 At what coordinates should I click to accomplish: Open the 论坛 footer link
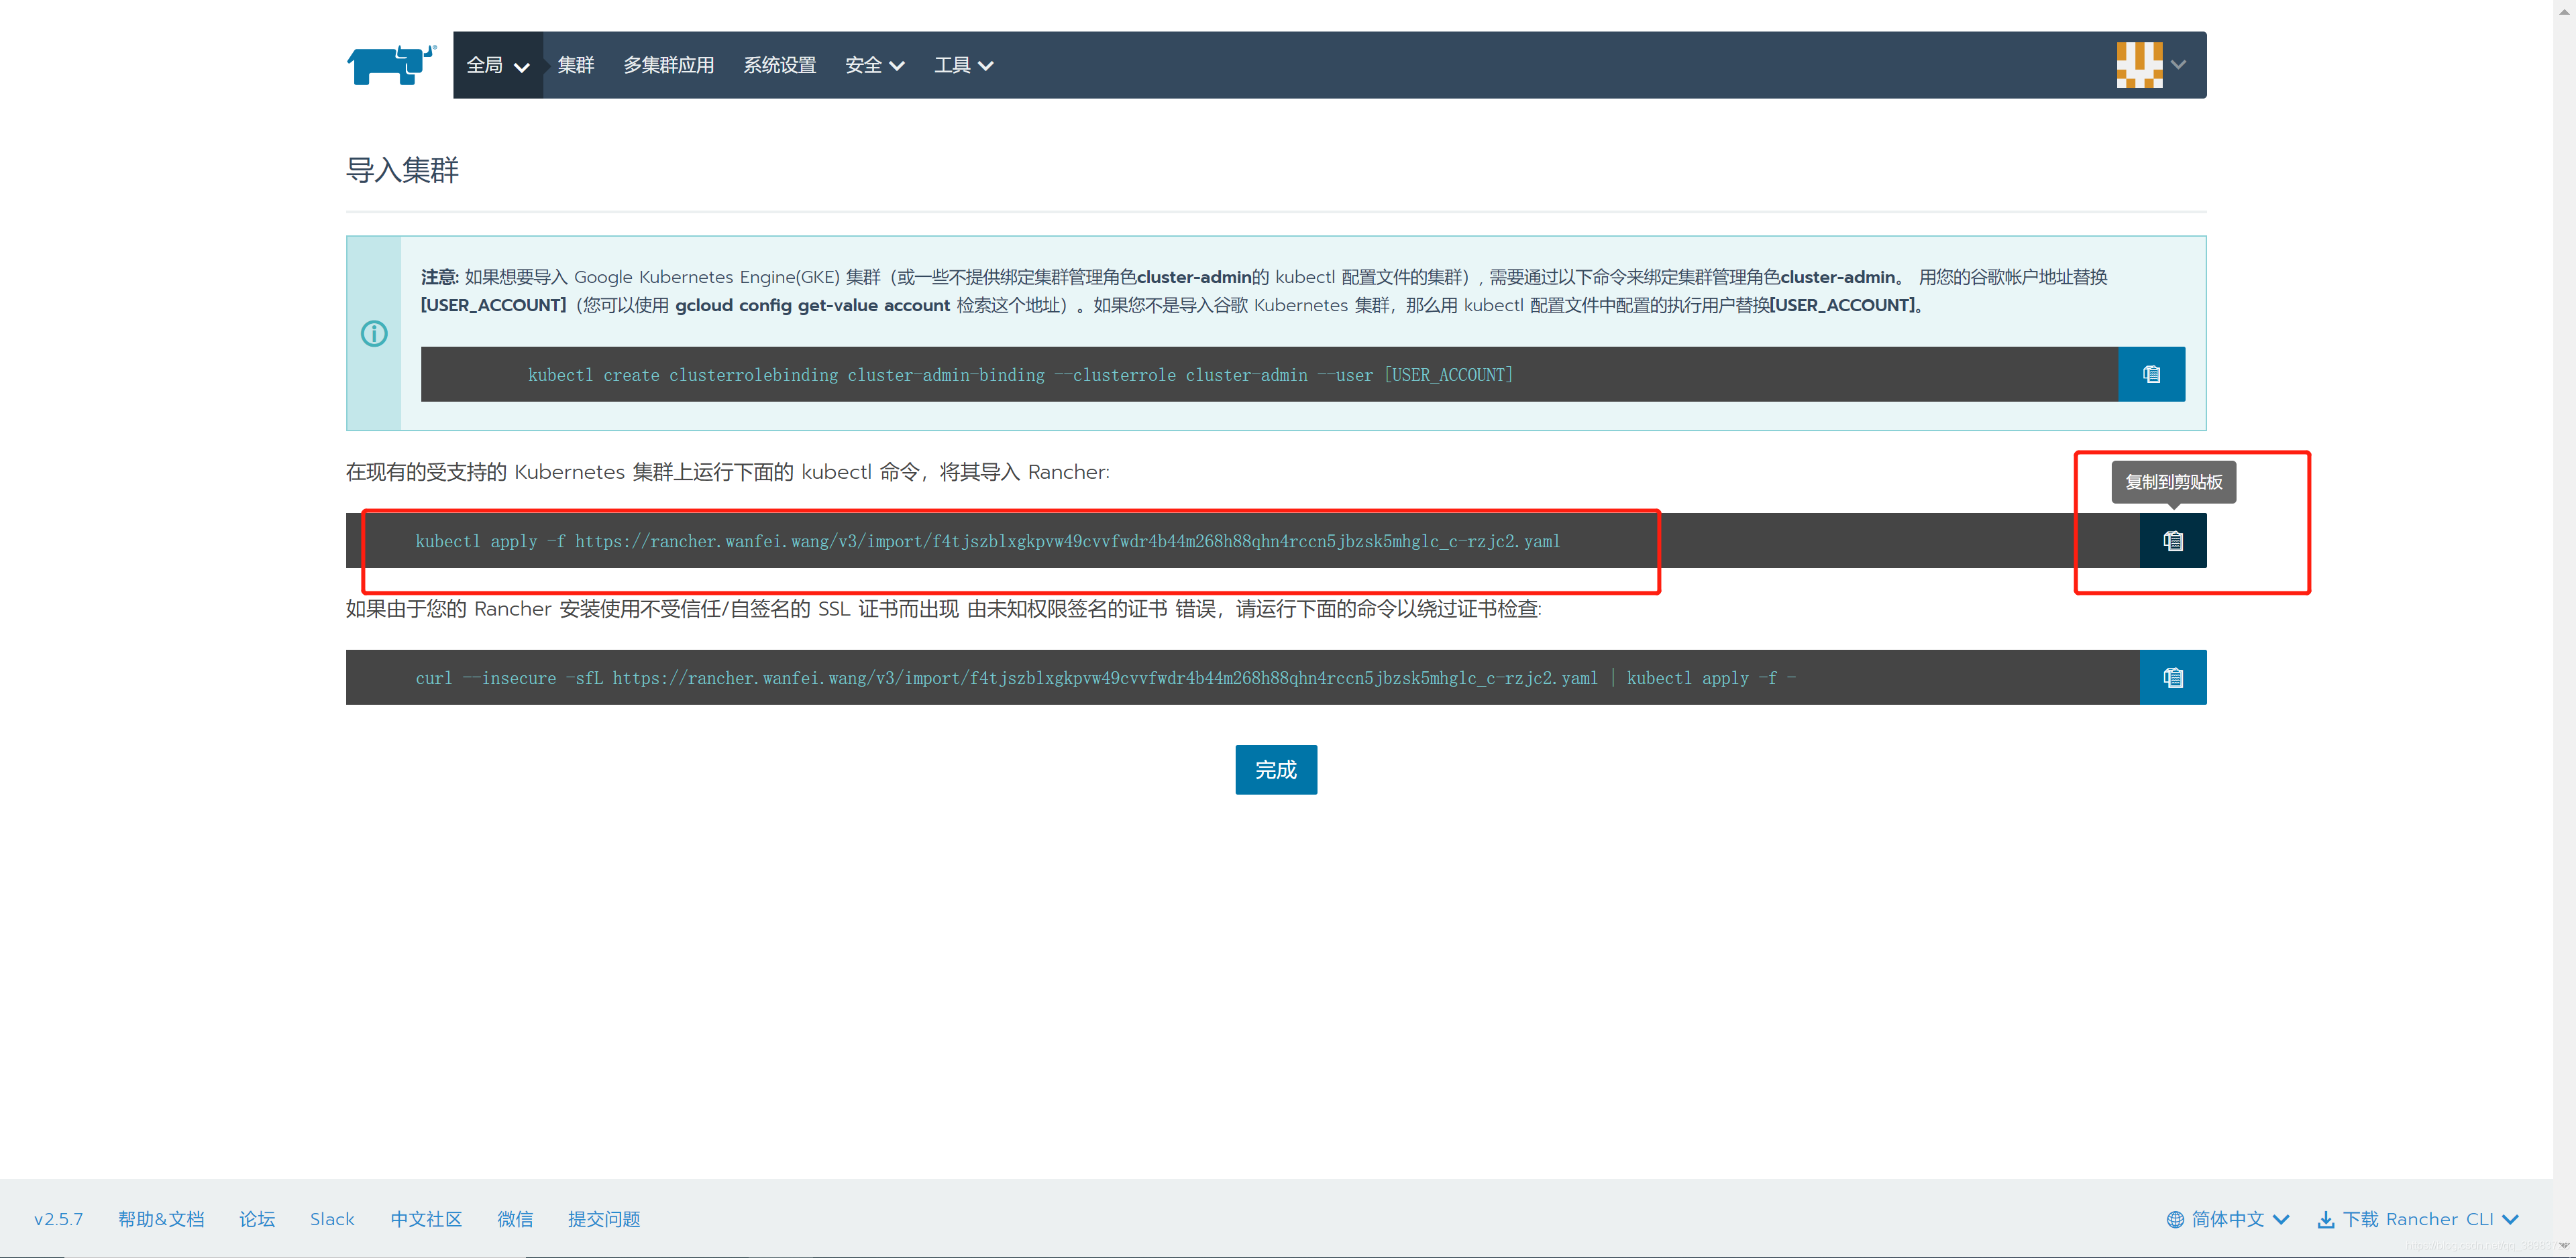click(257, 1219)
